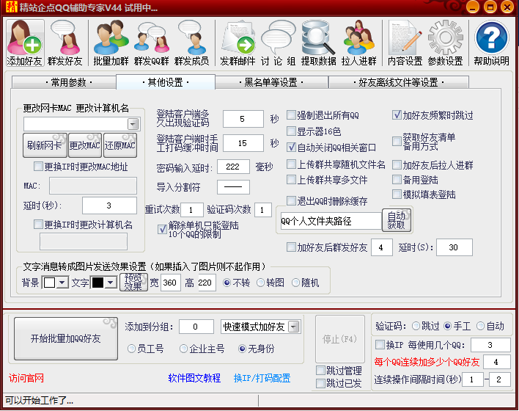Set 验证码 to 自动 radio
The height and width of the screenshot is (411, 519).
(x=480, y=326)
